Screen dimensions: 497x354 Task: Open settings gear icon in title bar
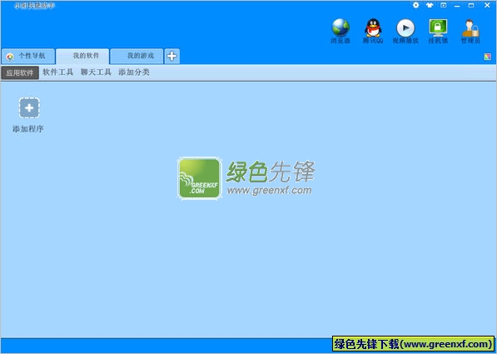click(416, 5)
